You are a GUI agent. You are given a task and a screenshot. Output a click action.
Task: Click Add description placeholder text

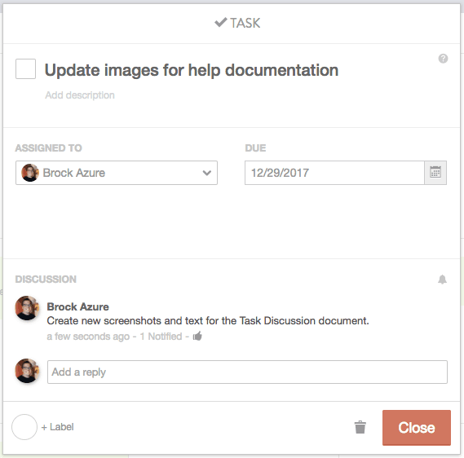[x=80, y=95]
